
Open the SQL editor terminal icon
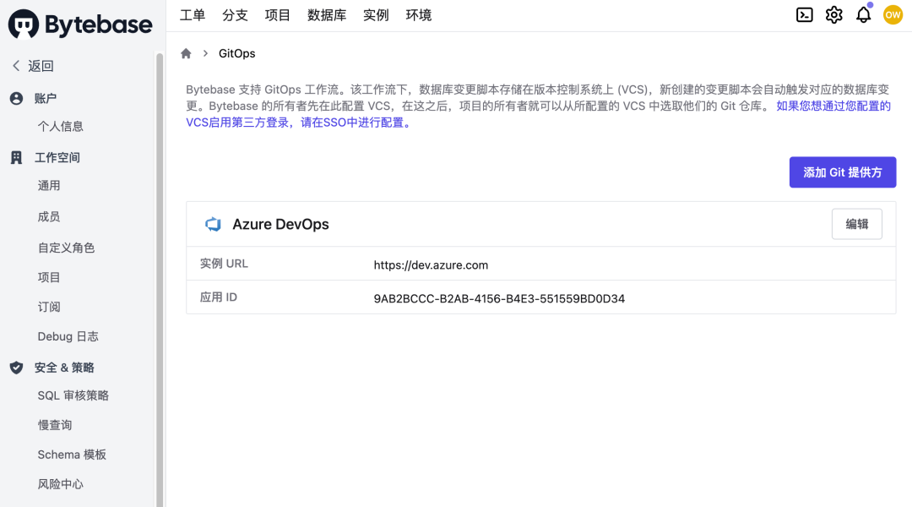tap(805, 15)
